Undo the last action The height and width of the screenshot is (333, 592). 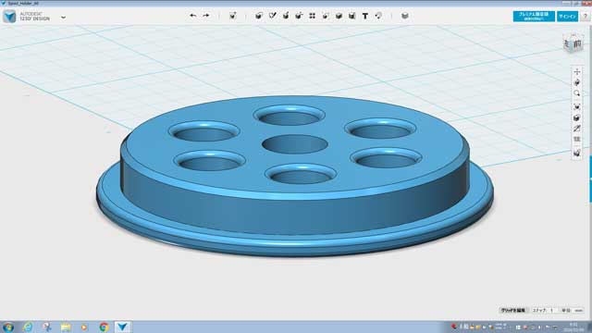[x=193, y=16]
